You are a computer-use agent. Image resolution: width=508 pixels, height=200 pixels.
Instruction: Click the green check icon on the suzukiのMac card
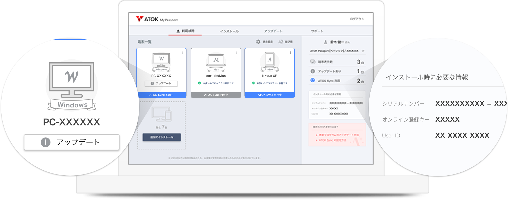tap(200, 83)
